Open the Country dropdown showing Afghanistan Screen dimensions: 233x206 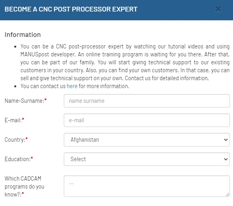click(x=147, y=140)
